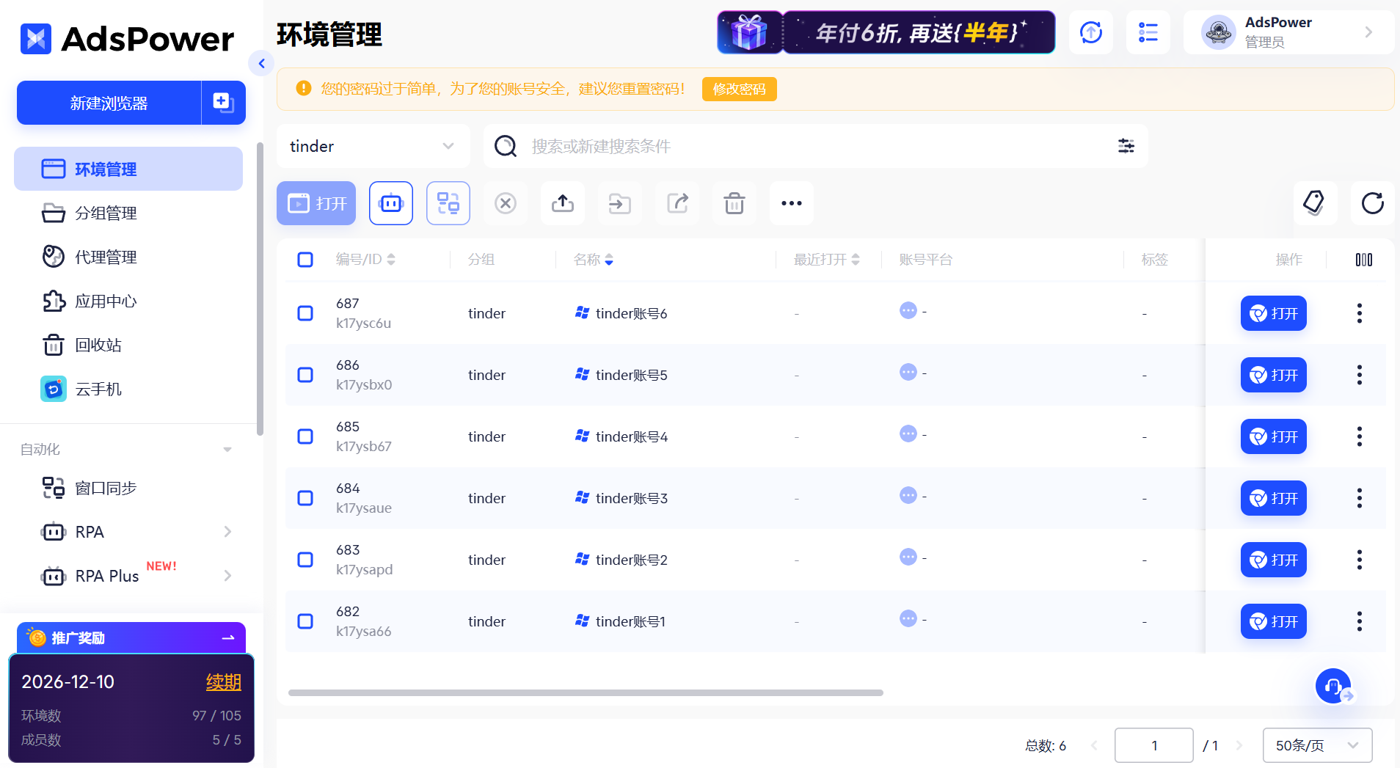Click the refresh list icon on the right
The image size is (1400, 768).
(x=1373, y=203)
